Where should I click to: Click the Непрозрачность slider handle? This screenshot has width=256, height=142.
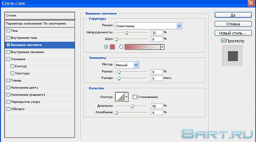click(x=126, y=33)
